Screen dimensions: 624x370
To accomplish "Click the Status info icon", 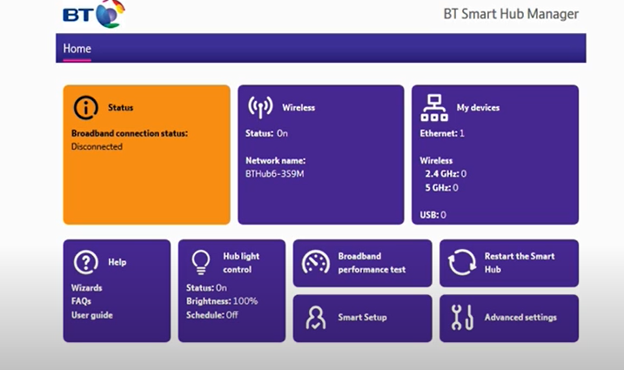I will click(x=85, y=107).
